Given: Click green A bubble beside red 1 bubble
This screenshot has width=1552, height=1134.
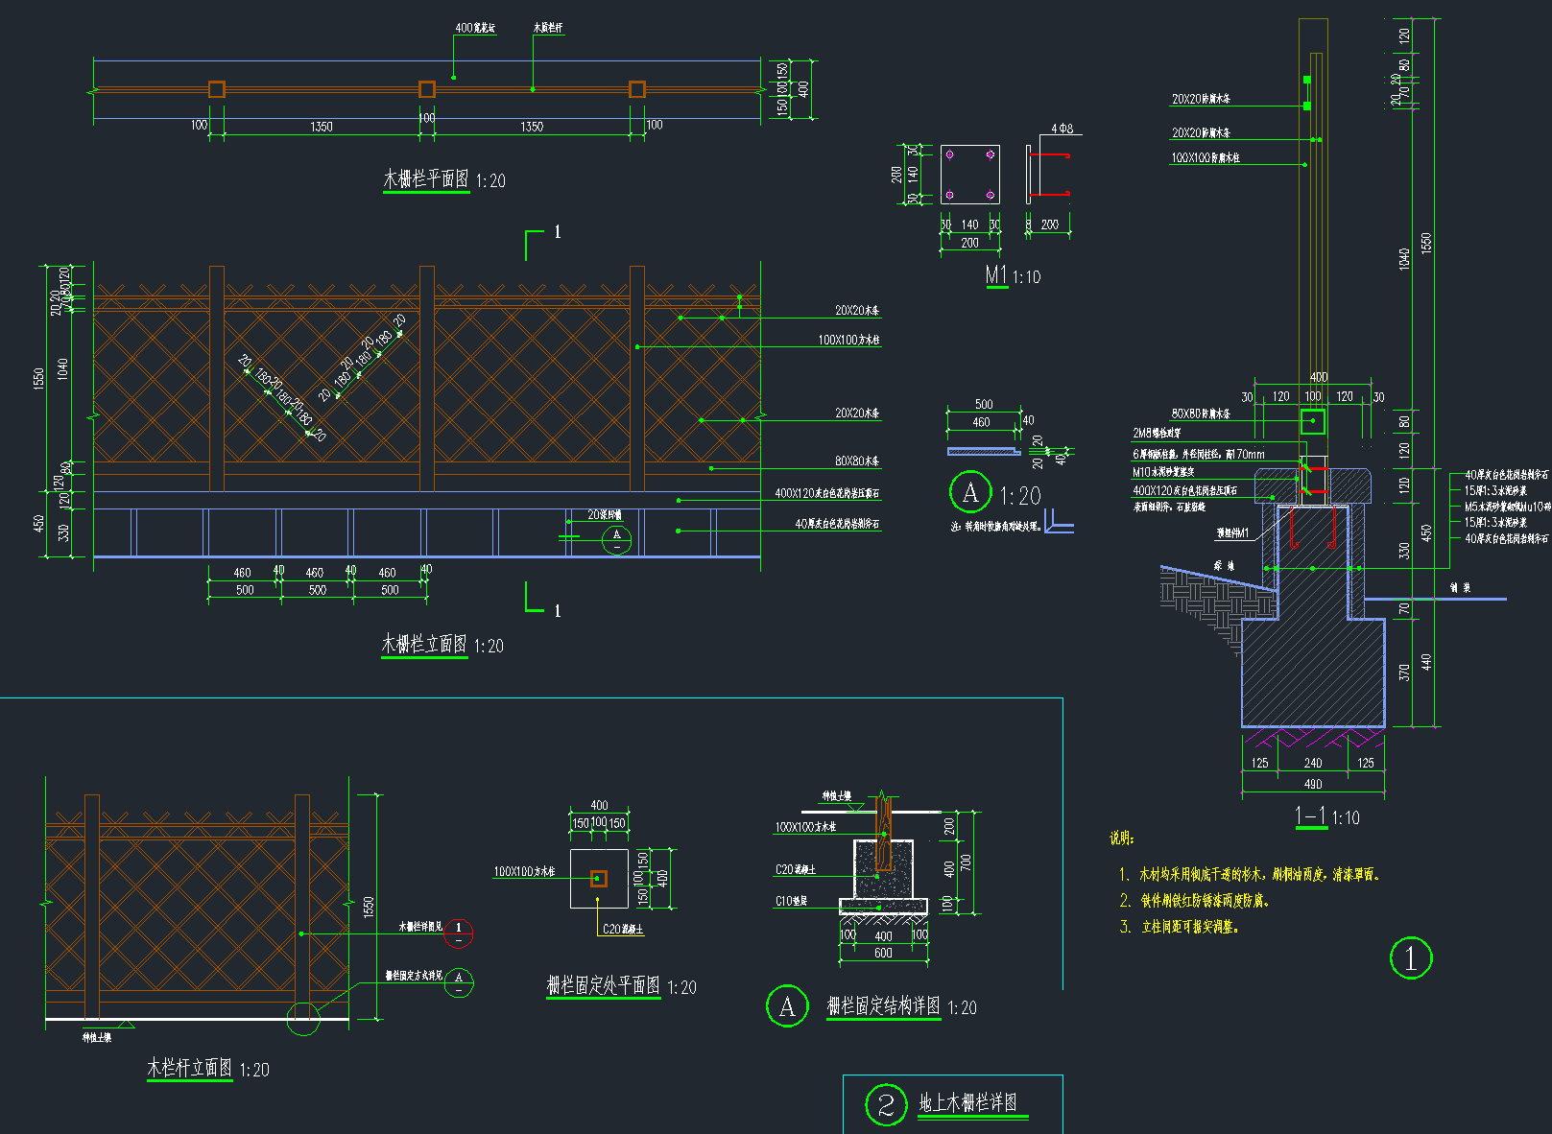Looking at the screenshot, I should coord(459,982).
